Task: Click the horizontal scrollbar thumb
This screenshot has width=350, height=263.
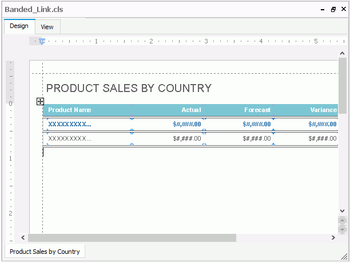Action: [132, 238]
